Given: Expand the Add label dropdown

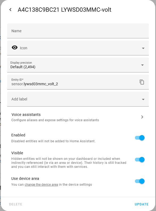Looking at the screenshot, I should (143, 99).
